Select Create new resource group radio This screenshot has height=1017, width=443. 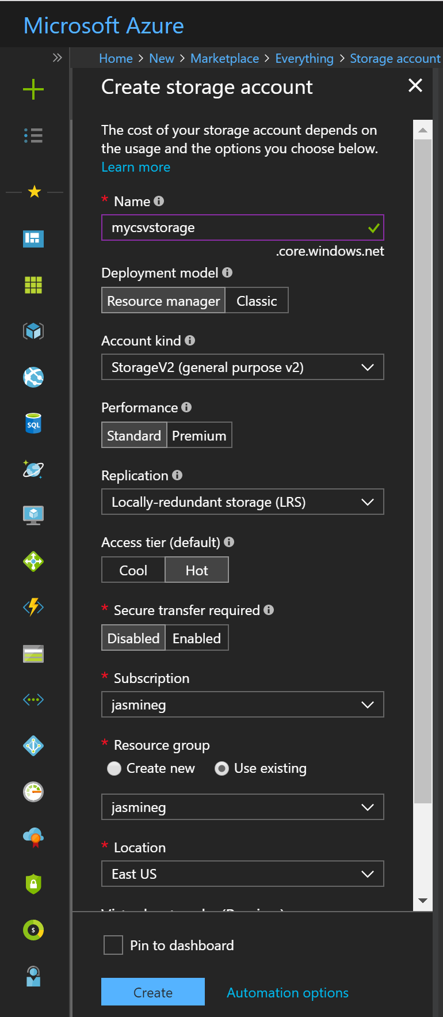point(114,769)
